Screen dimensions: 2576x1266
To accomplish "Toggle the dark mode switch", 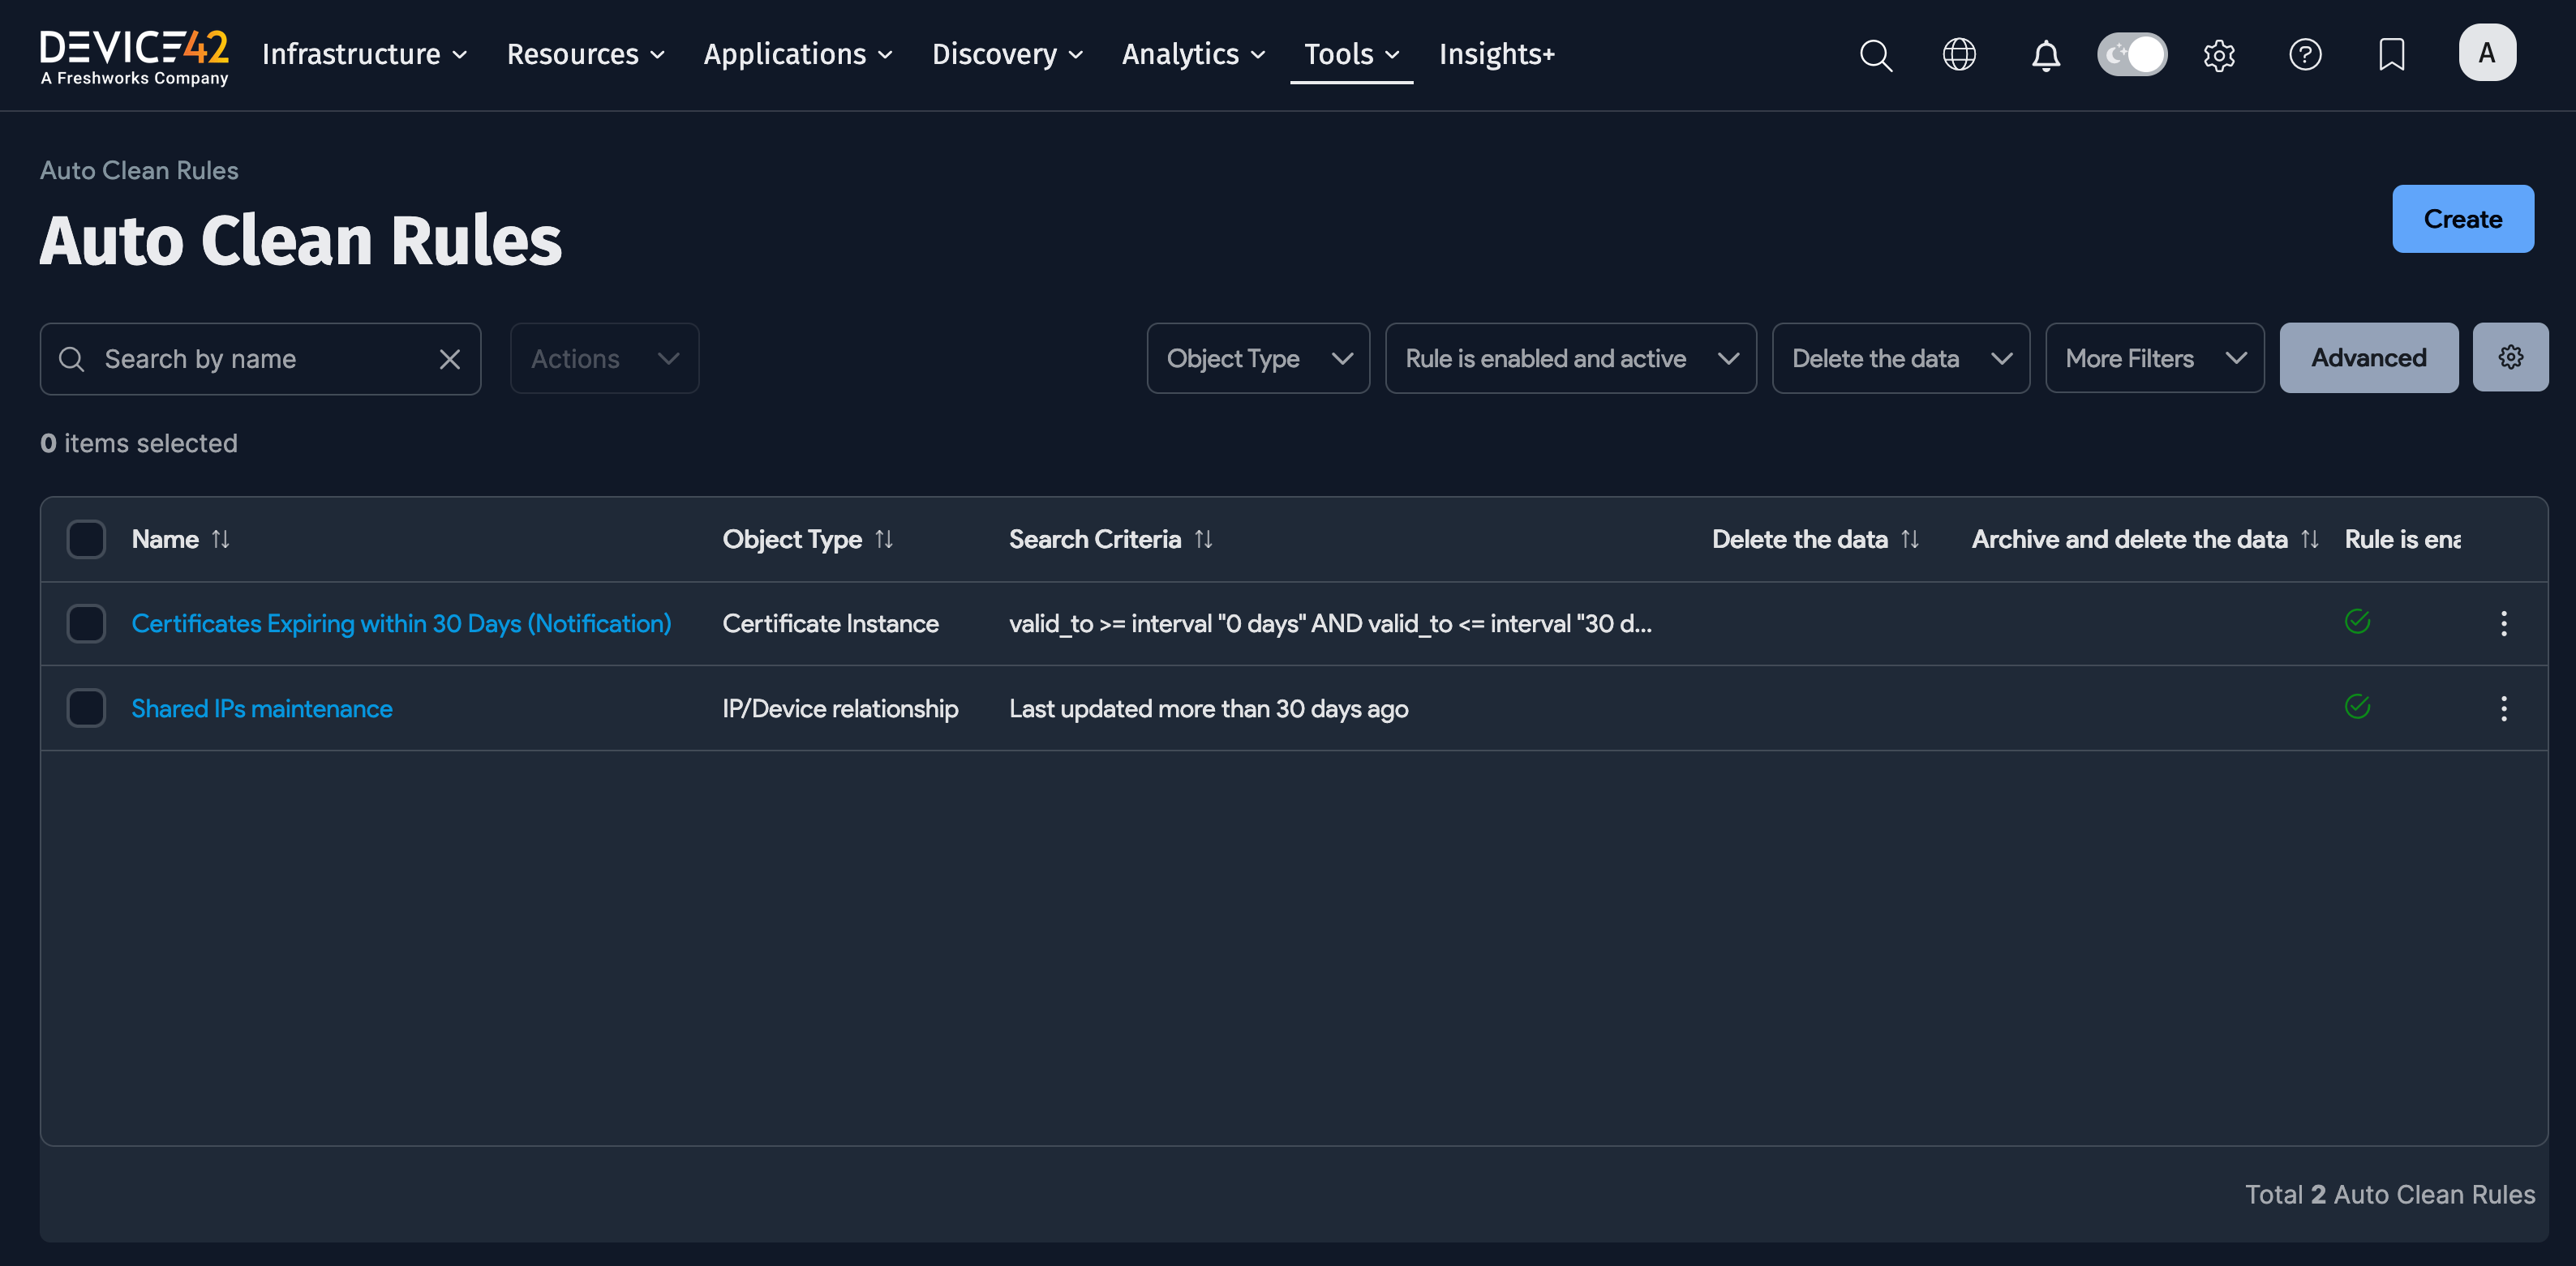I will [x=2132, y=54].
